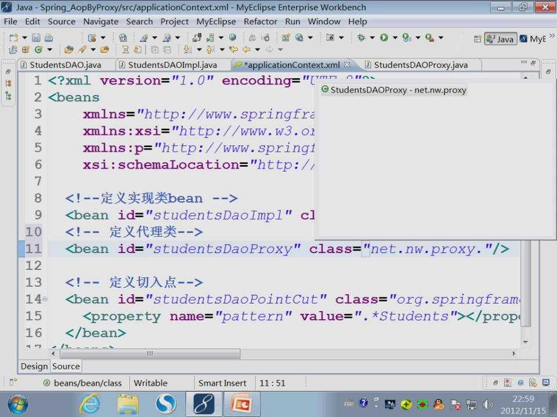Click the New file toolbar icon
Screen dimensions: 557x417
[13, 38]
